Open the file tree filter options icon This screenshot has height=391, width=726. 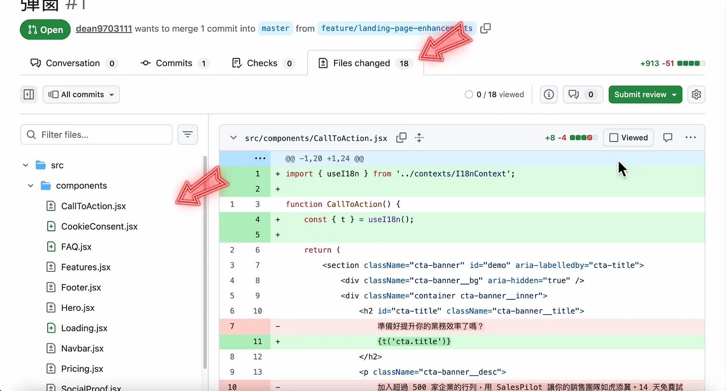coord(188,135)
